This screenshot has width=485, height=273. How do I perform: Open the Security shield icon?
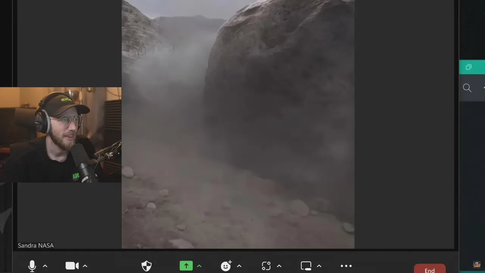pos(147,266)
